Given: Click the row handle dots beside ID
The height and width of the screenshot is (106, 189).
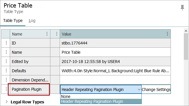Looking at the screenshot, I should point(6,43).
